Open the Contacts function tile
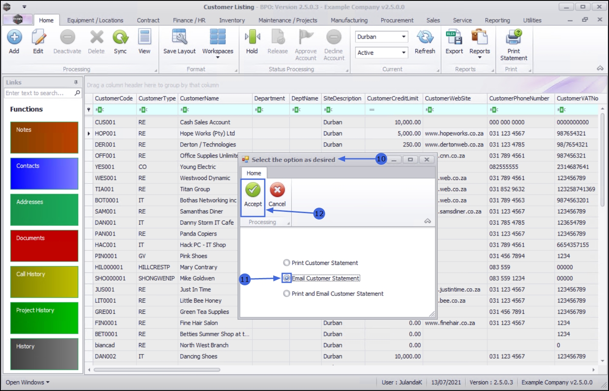The height and width of the screenshot is (391, 609). [44, 174]
